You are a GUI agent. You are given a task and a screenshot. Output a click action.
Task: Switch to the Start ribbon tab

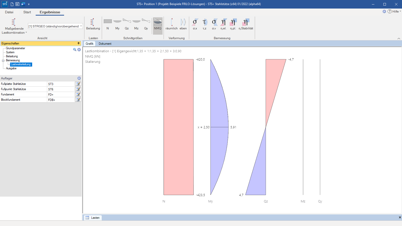(27, 12)
